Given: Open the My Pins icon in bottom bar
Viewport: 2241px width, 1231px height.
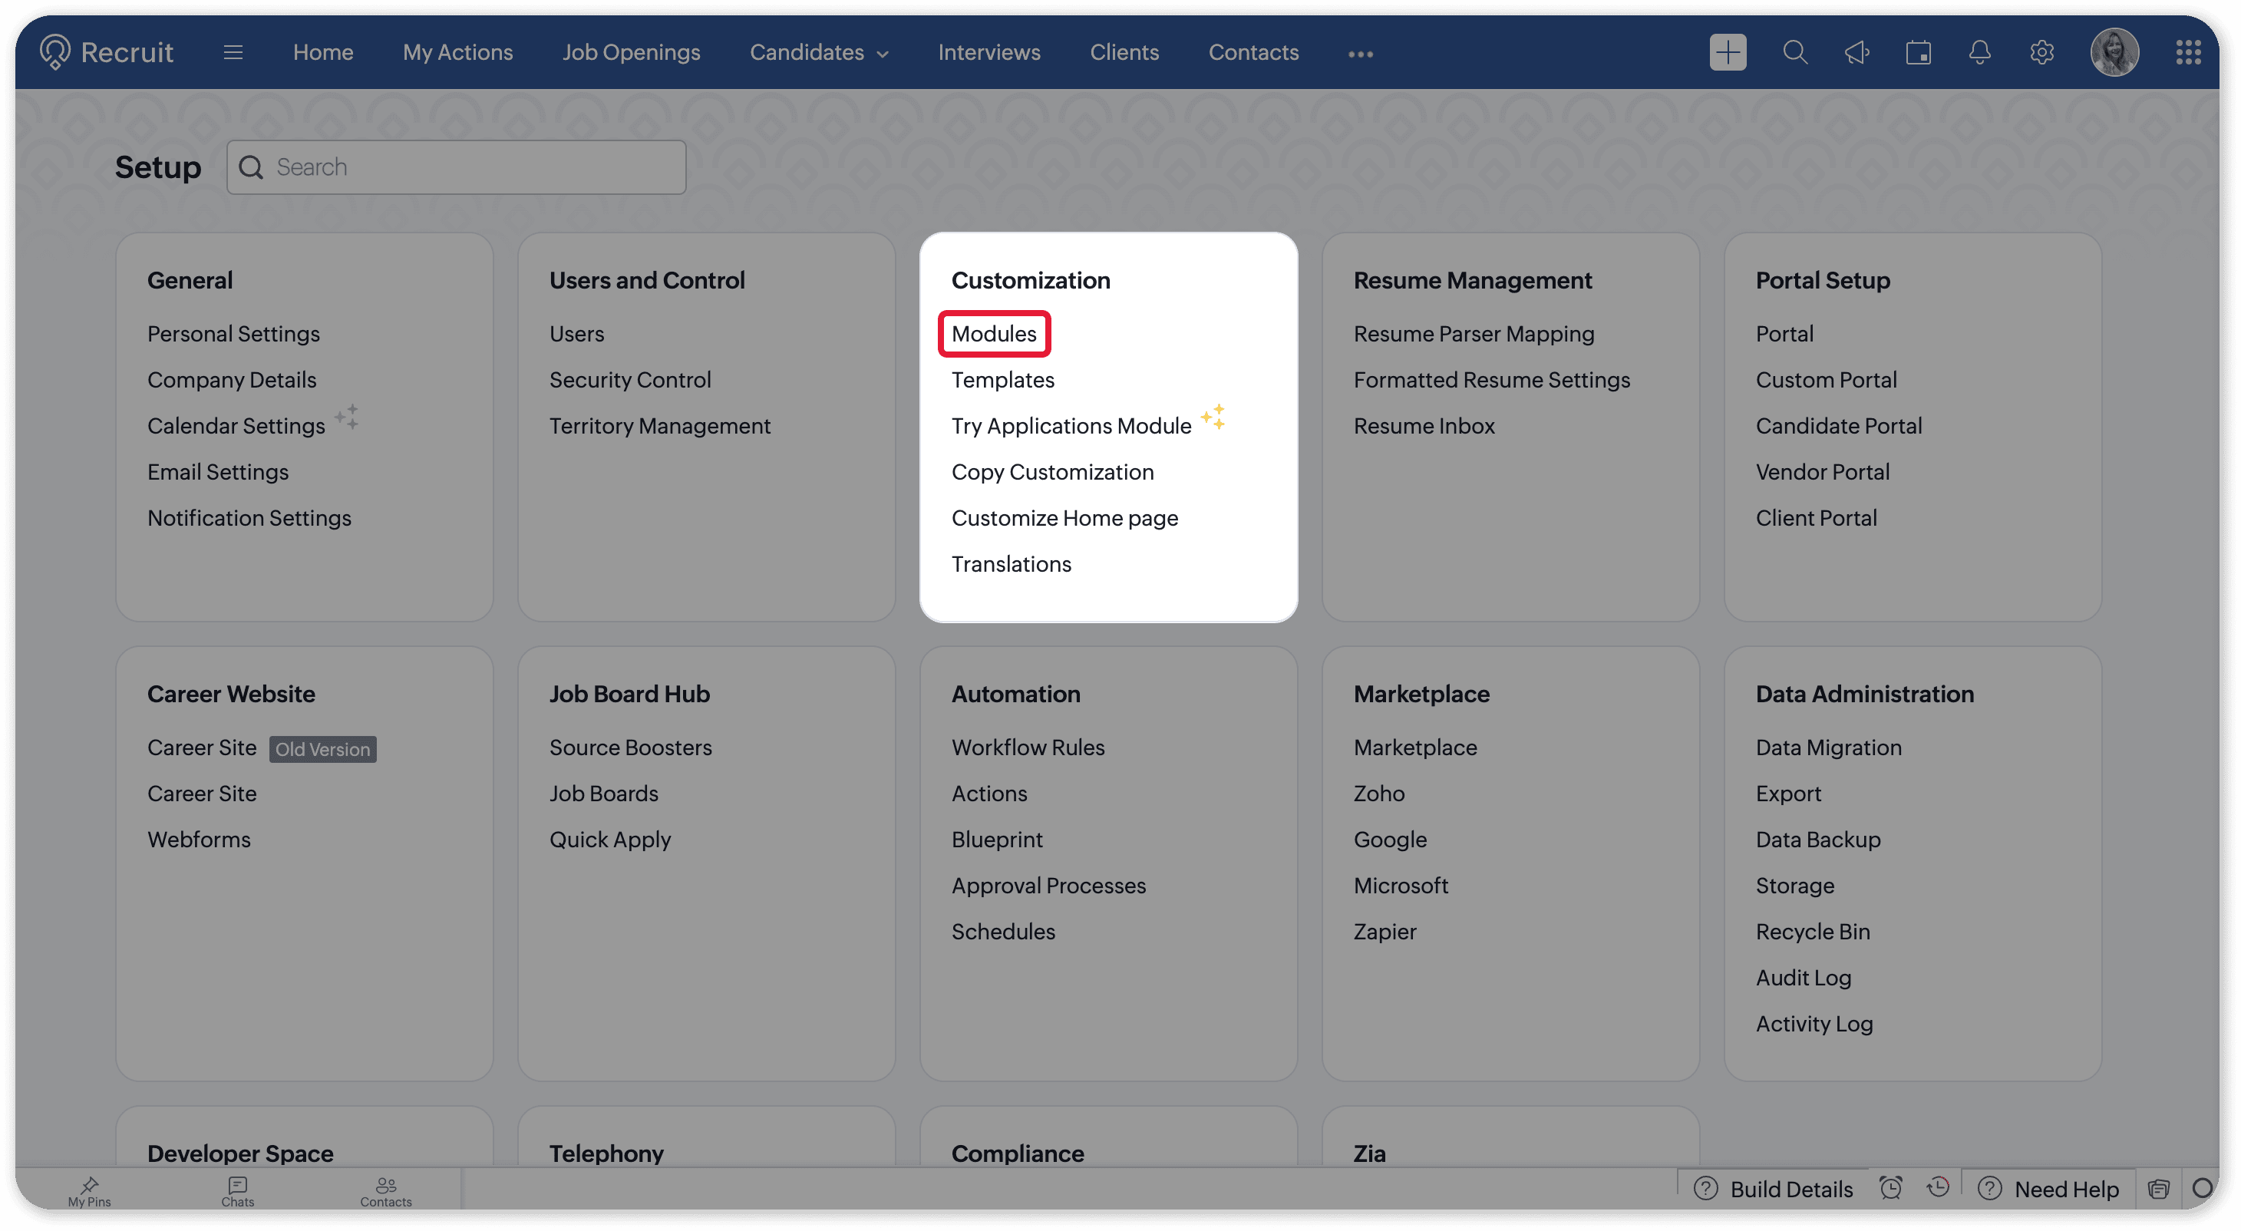Looking at the screenshot, I should [x=90, y=1190].
